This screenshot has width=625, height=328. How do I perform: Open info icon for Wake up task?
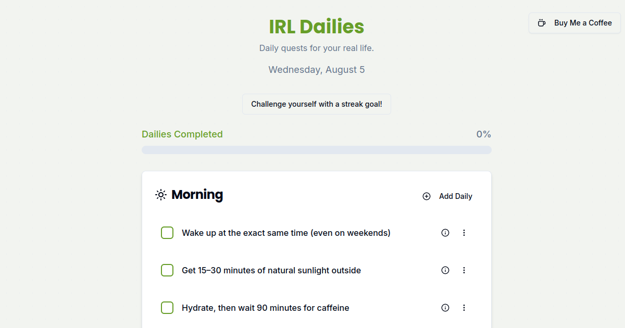tap(445, 233)
